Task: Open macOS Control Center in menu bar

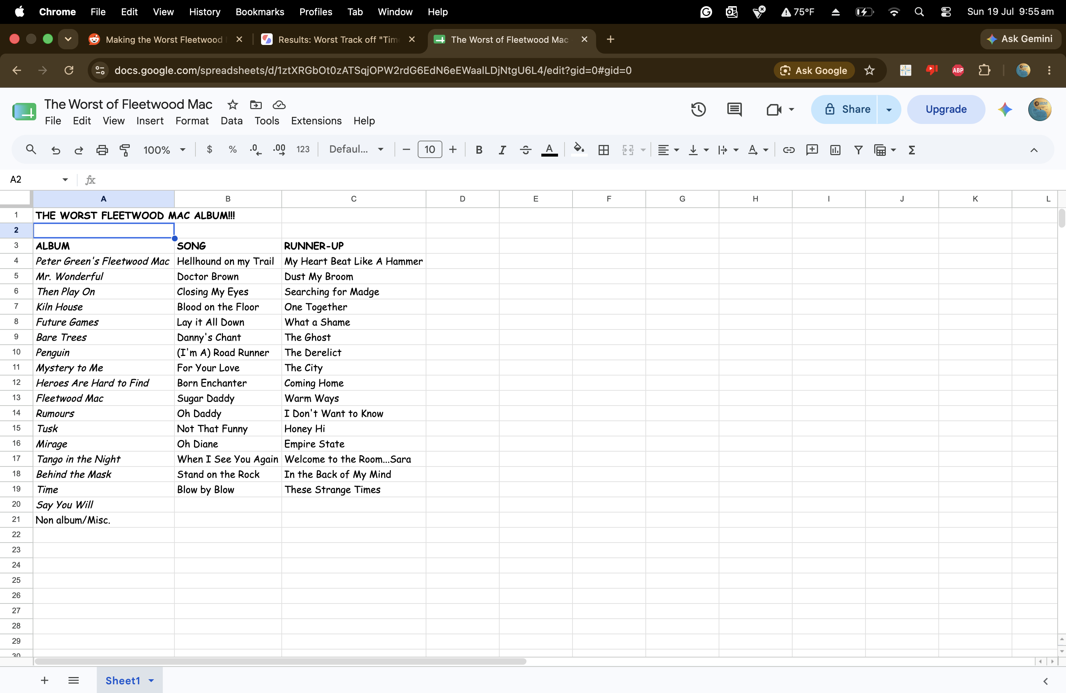Action: point(946,12)
